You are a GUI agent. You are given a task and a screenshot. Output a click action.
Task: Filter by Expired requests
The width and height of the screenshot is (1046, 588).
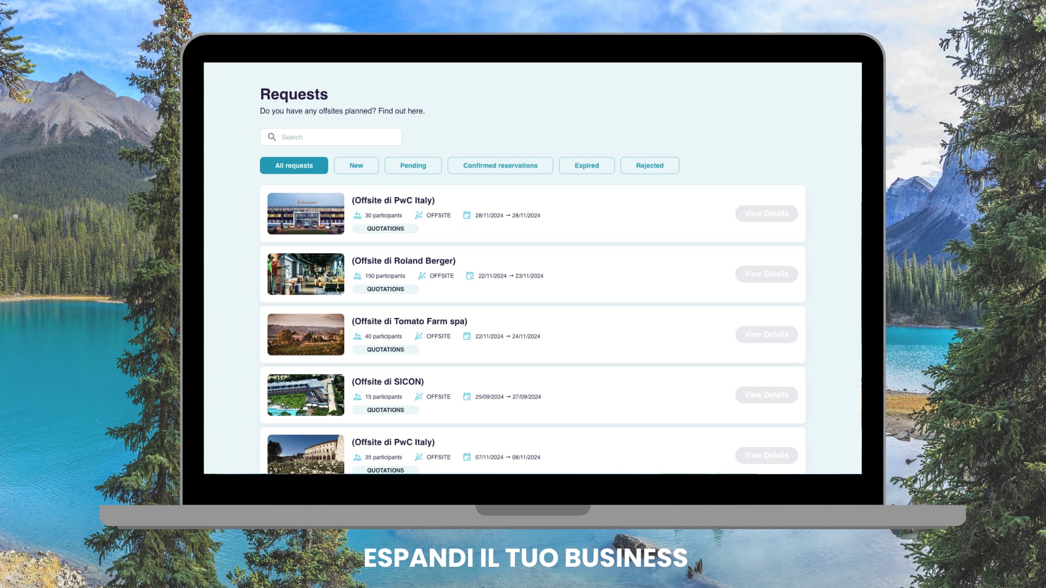click(587, 166)
